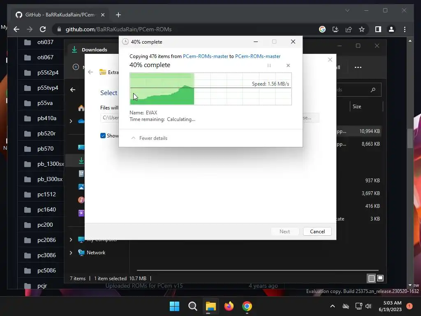Click the copy progress speed graph
The height and width of the screenshot is (316, 421).
211,89
